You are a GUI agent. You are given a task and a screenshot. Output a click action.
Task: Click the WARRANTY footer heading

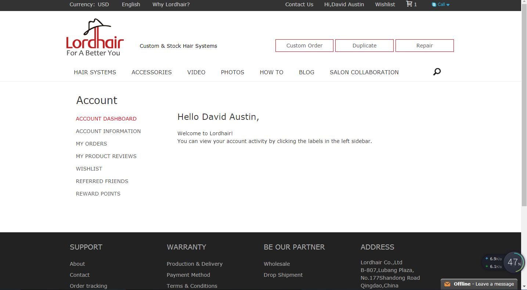(187, 247)
